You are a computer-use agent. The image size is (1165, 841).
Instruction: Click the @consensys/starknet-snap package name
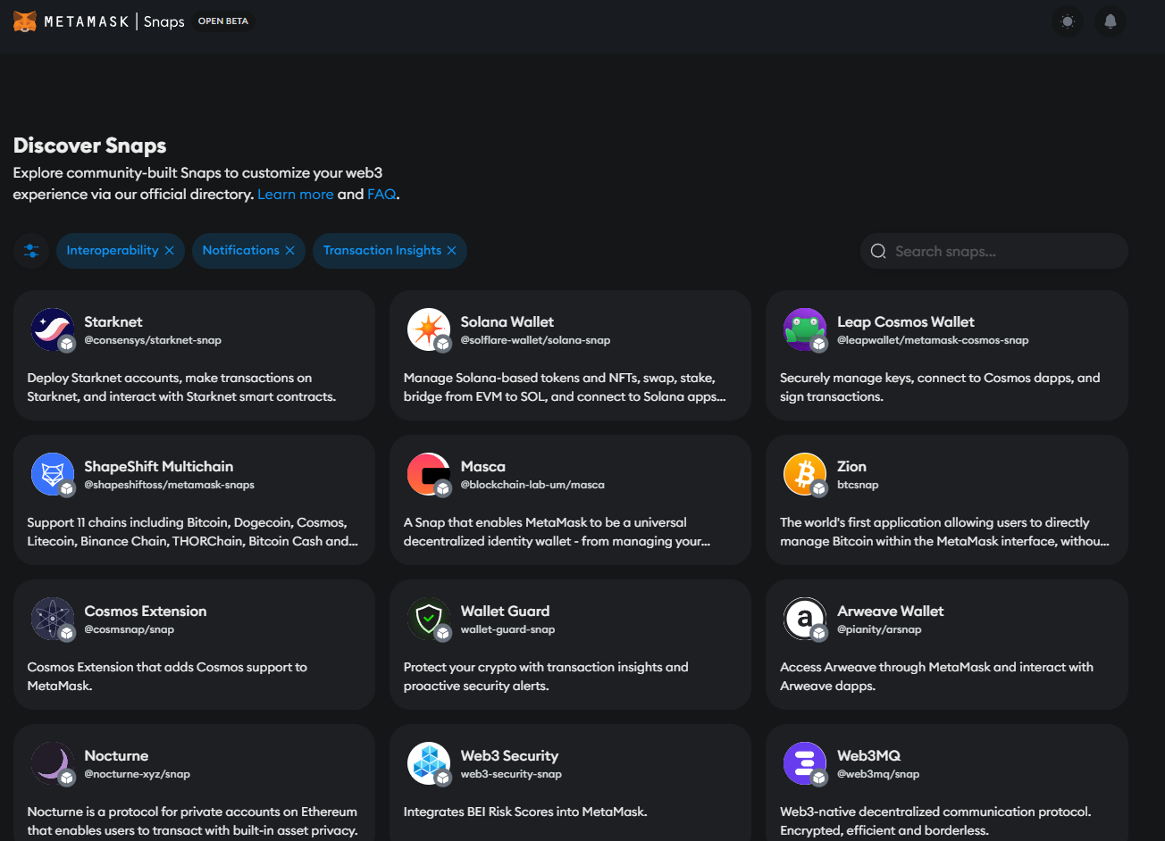[153, 340]
